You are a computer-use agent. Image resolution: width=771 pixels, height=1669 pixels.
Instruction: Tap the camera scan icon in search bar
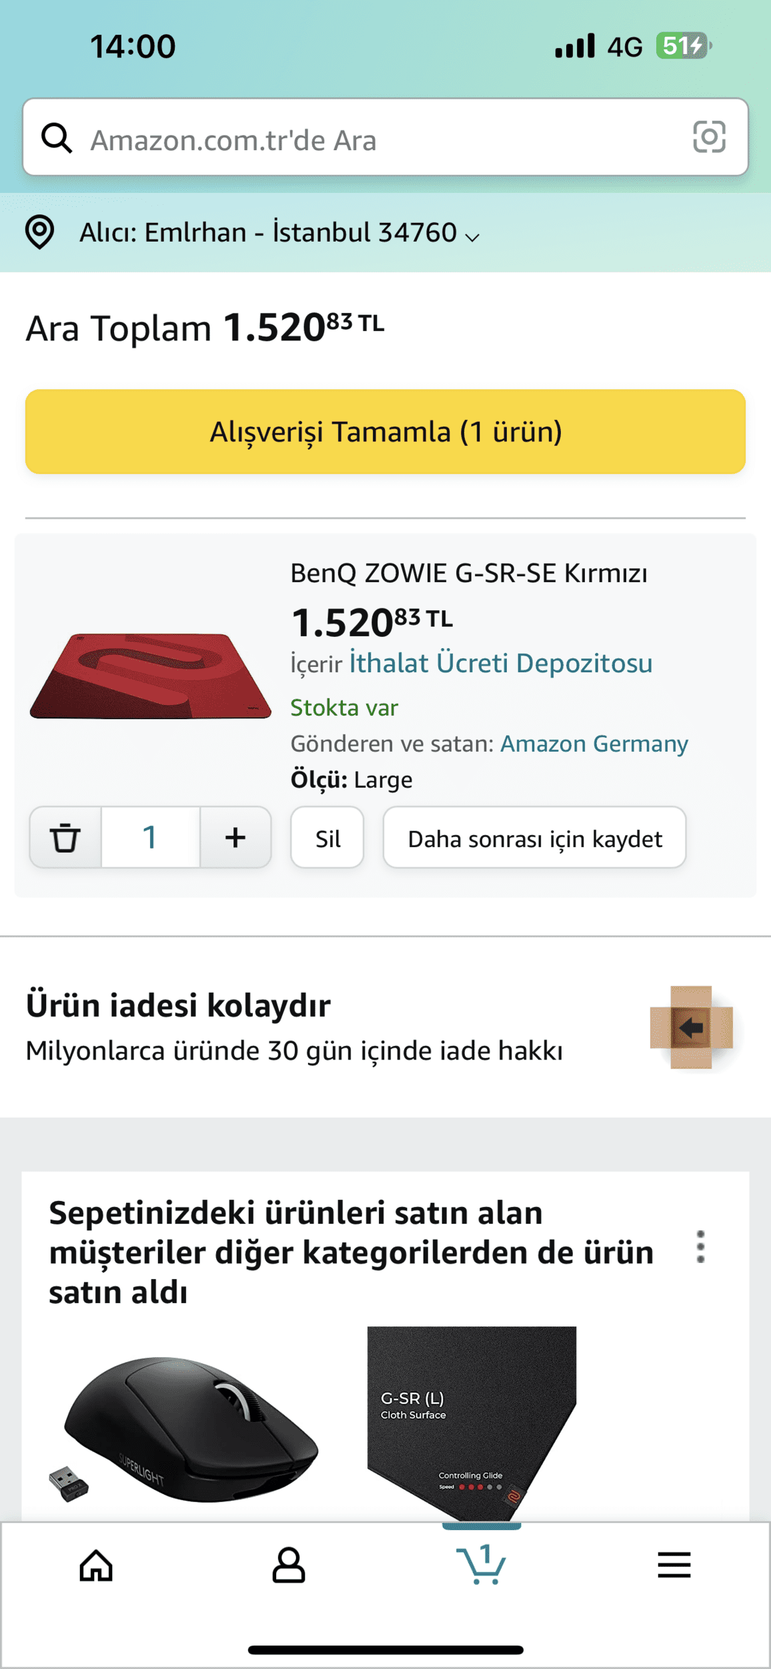coord(708,137)
